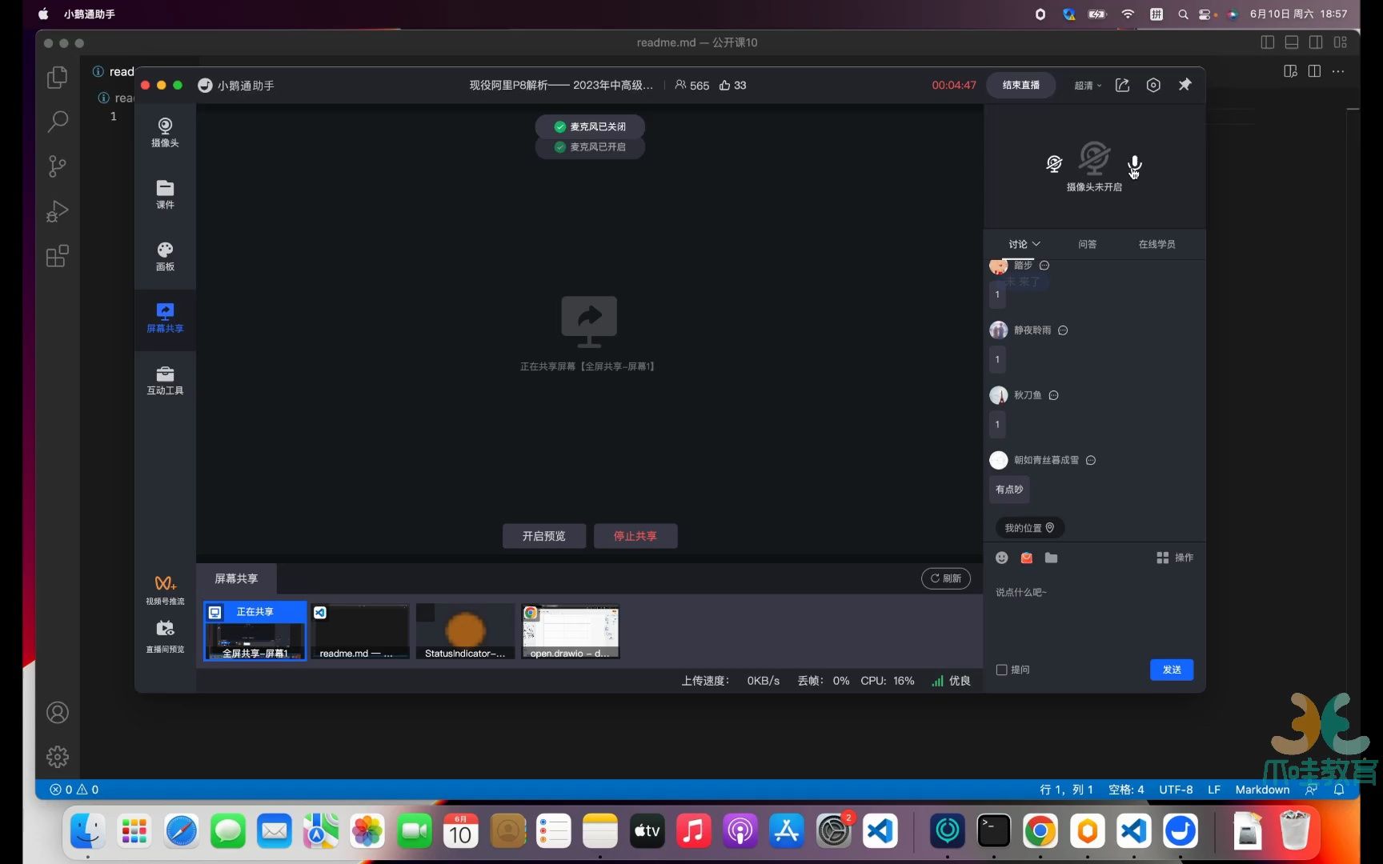Click 行 1, 列 1 in the status bar
Viewport: 1383px width, 864px height.
[x=1066, y=790]
